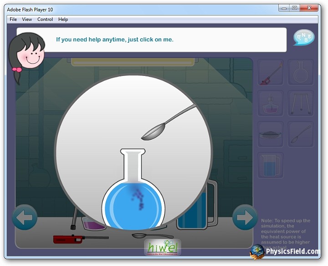Select the round-bottom flask in the equipment panel
This screenshot has height=266, width=328.
[301, 72]
